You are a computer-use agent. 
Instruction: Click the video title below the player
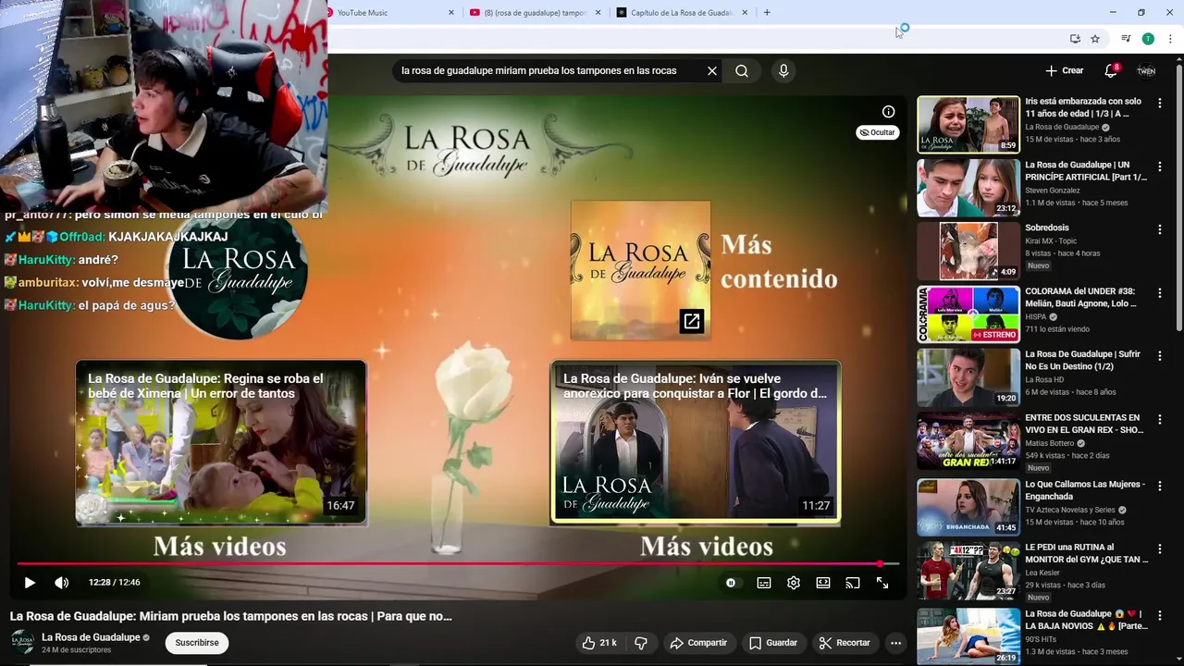coord(231,616)
